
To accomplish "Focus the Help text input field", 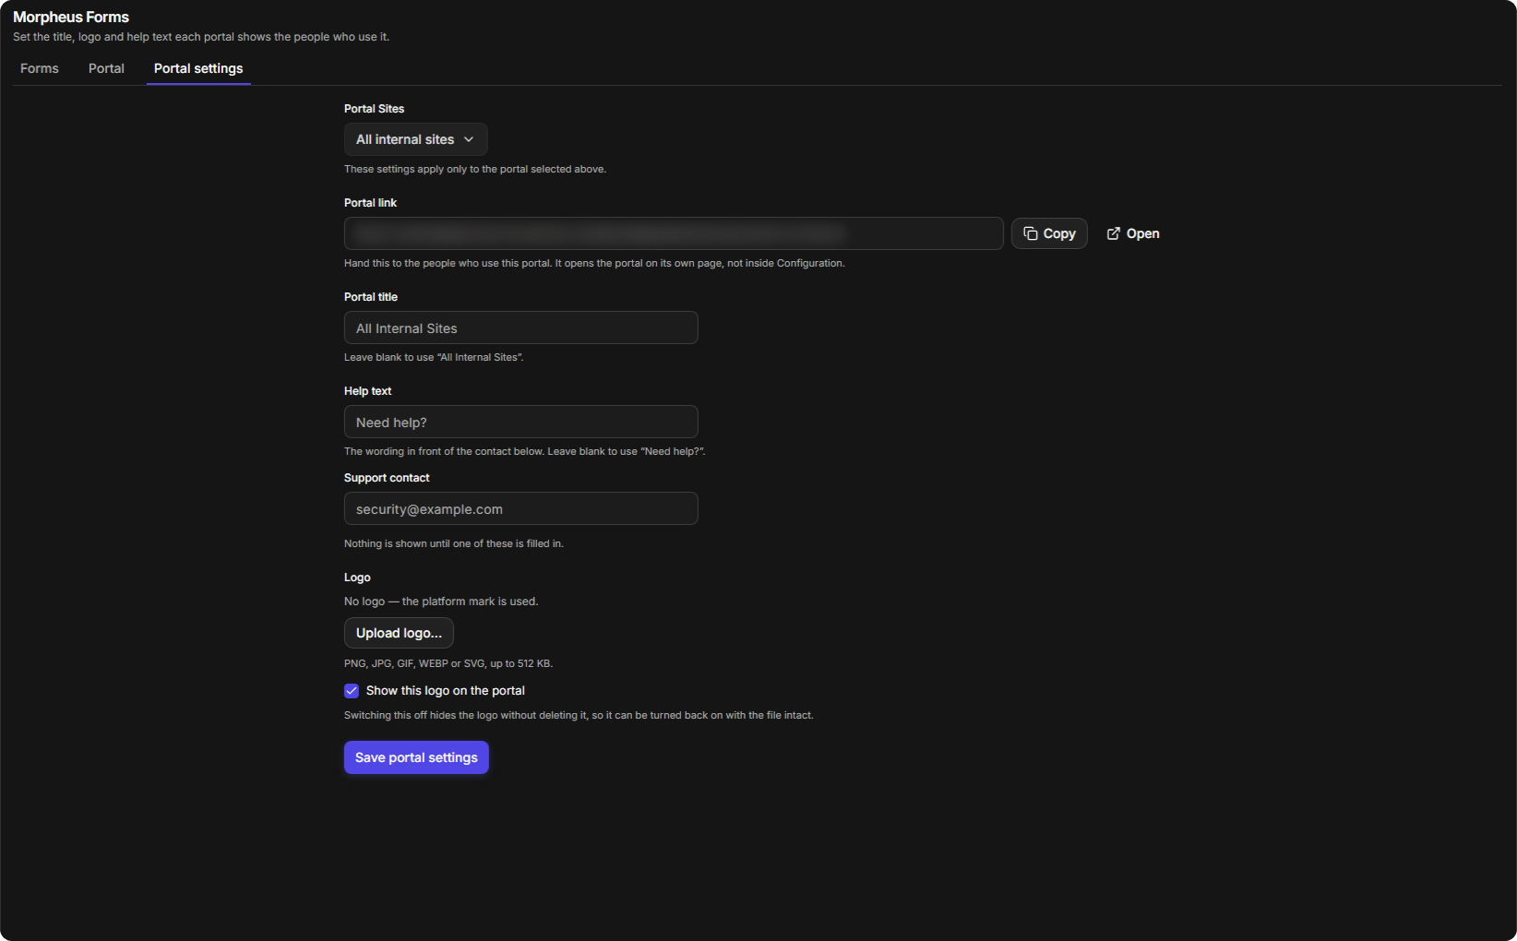I will coord(521,422).
